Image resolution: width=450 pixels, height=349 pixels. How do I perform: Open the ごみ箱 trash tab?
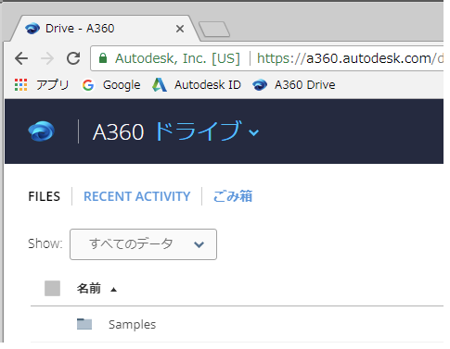233,196
